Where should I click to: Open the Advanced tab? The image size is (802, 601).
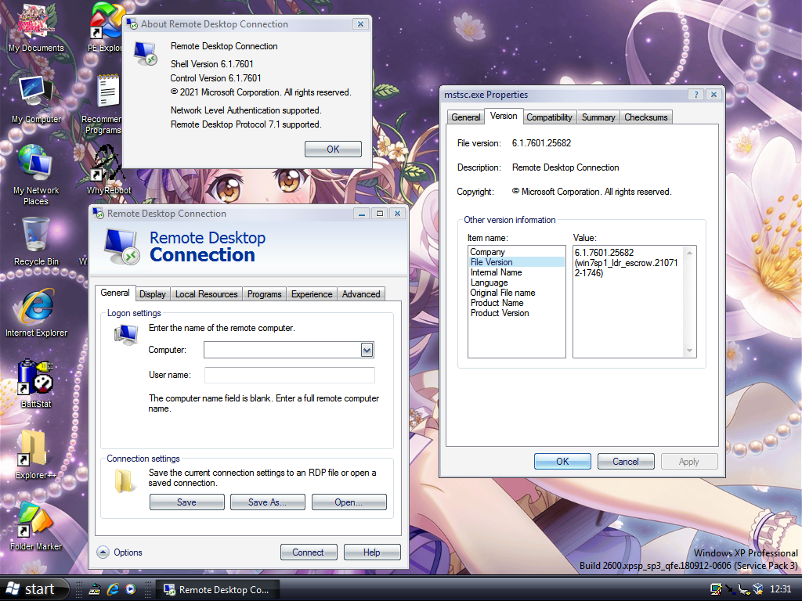[361, 294]
